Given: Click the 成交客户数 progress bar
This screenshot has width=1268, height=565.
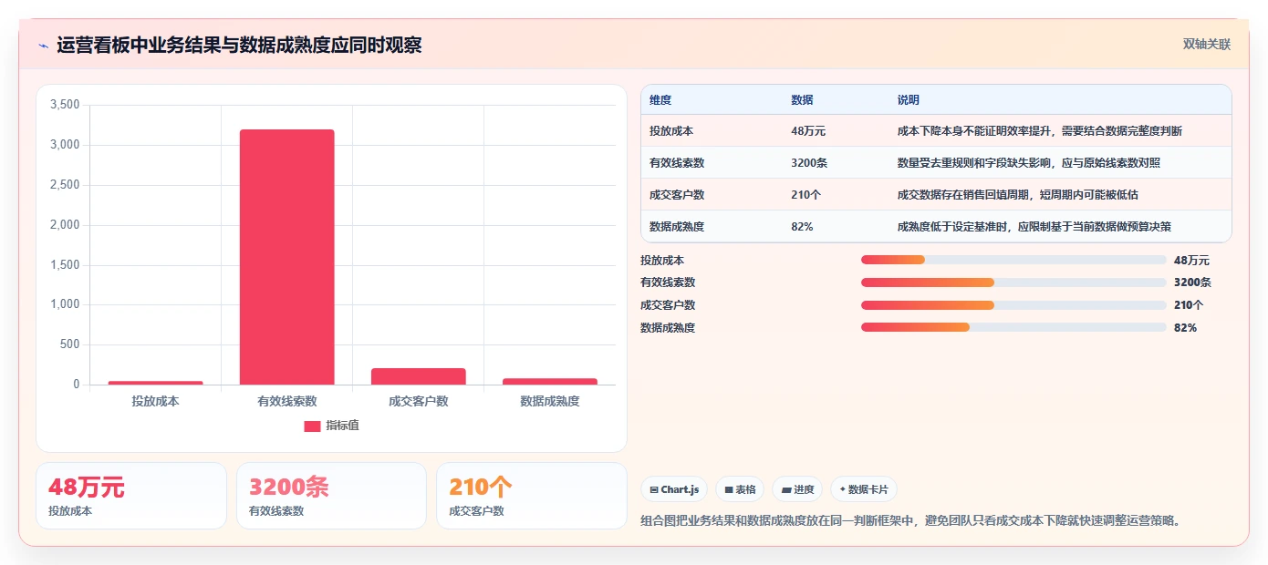Looking at the screenshot, I should point(1013,305).
